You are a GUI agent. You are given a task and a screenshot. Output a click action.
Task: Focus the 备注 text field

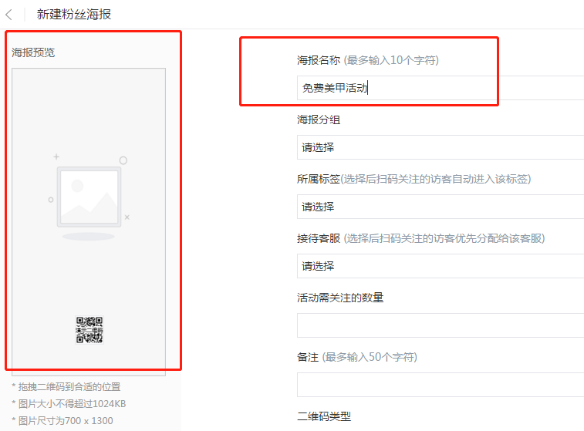(440, 385)
